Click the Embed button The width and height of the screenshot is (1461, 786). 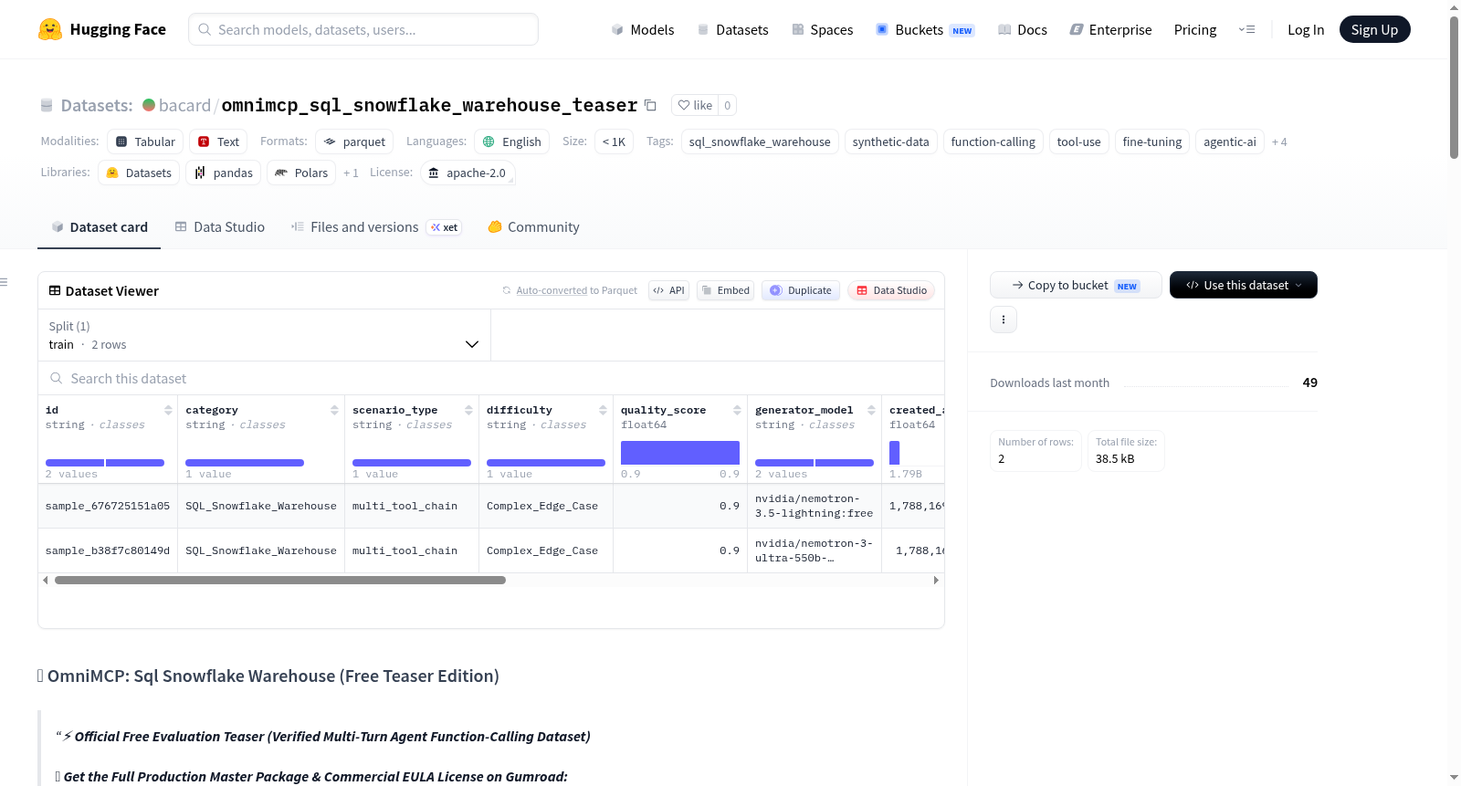tap(726, 290)
